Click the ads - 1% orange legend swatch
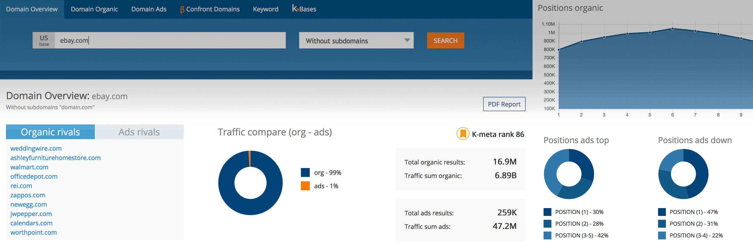 (305, 186)
